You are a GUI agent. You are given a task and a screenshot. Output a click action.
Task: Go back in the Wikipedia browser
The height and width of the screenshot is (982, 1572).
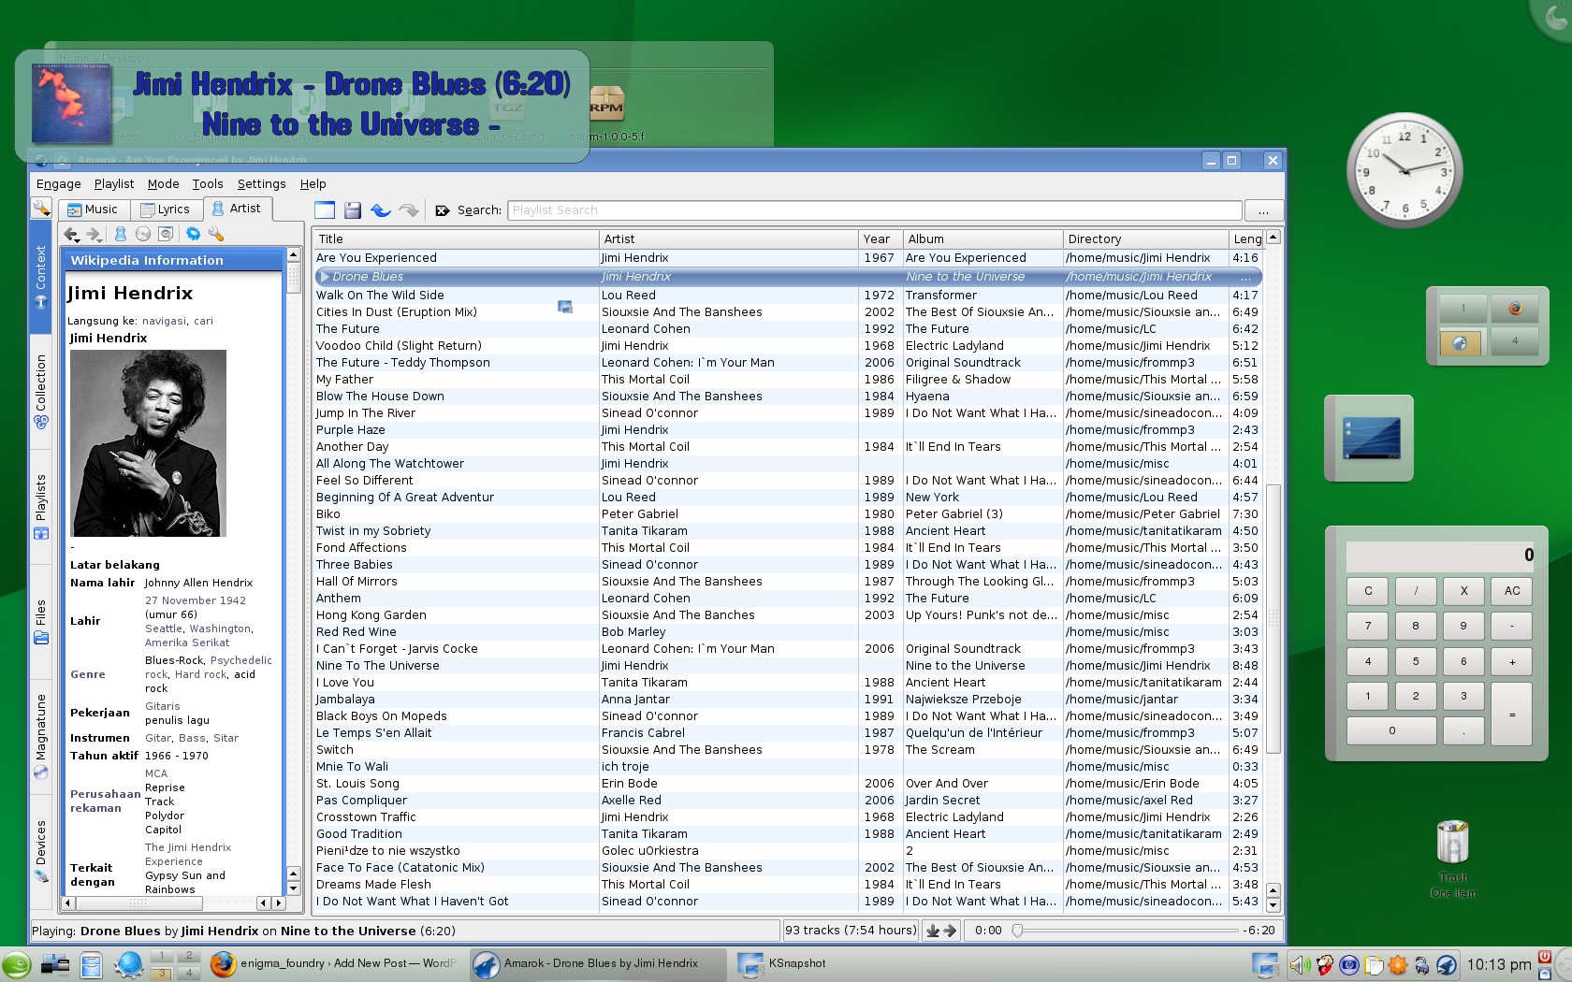tap(71, 234)
